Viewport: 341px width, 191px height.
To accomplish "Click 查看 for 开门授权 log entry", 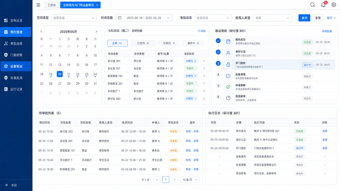I will tap(325, 148).
